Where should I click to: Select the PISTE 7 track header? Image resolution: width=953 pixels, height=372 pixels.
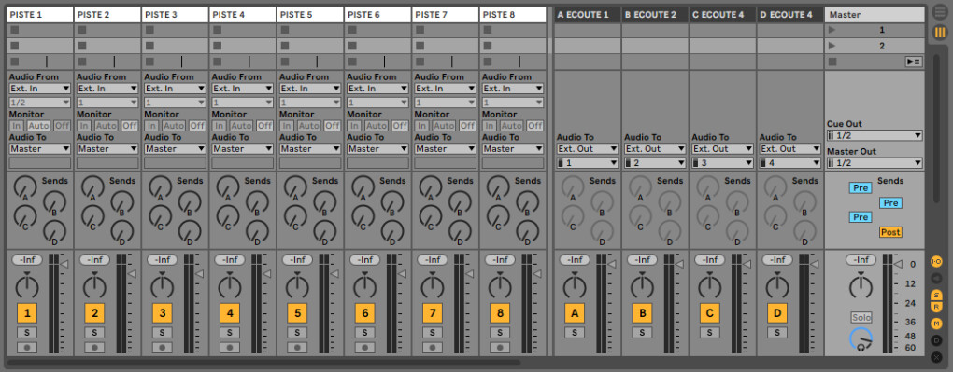pyautogui.click(x=445, y=15)
